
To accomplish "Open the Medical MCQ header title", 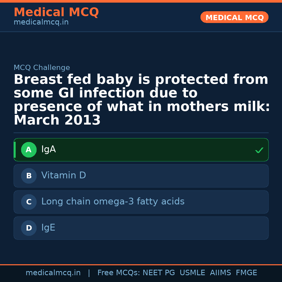I will (56, 12).
